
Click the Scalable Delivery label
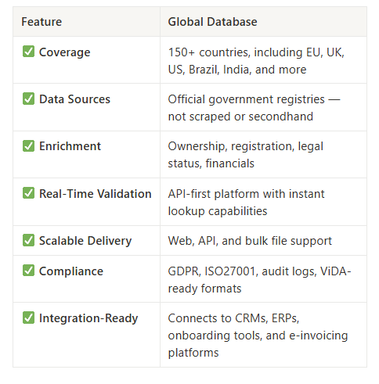point(85,241)
